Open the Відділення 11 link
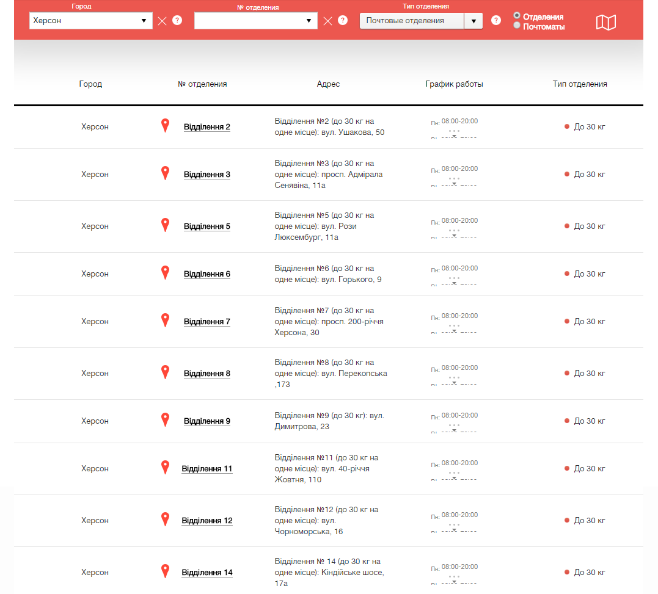The width and height of the screenshot is (658, 594). tap(207, 469)
